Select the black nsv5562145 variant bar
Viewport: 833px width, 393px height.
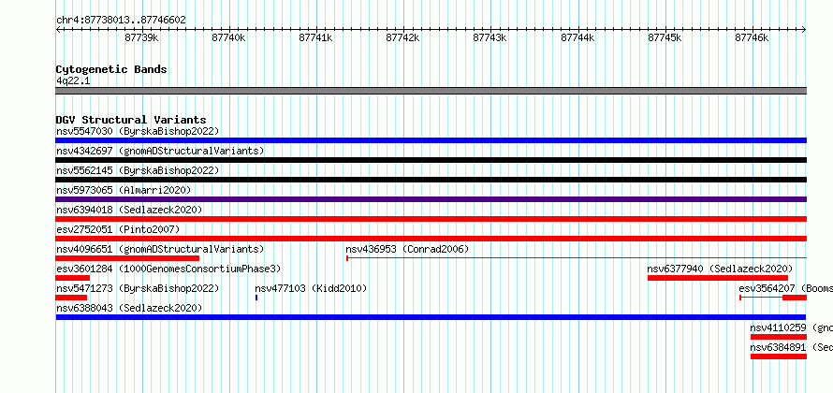[431, 180]
